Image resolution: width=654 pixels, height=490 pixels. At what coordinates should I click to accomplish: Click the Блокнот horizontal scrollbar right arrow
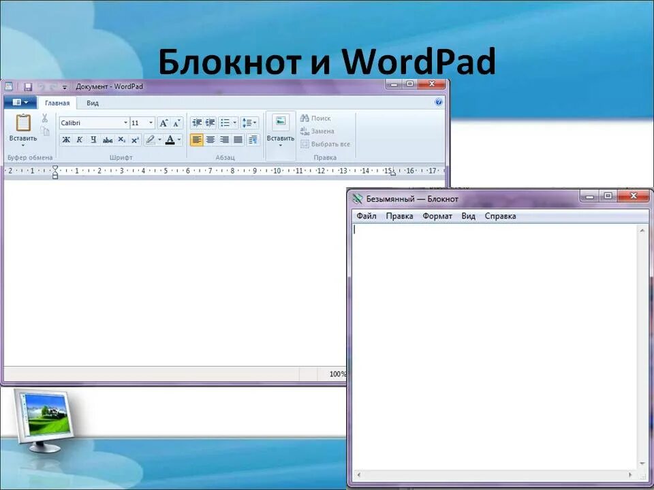click(x=630, y=474)
